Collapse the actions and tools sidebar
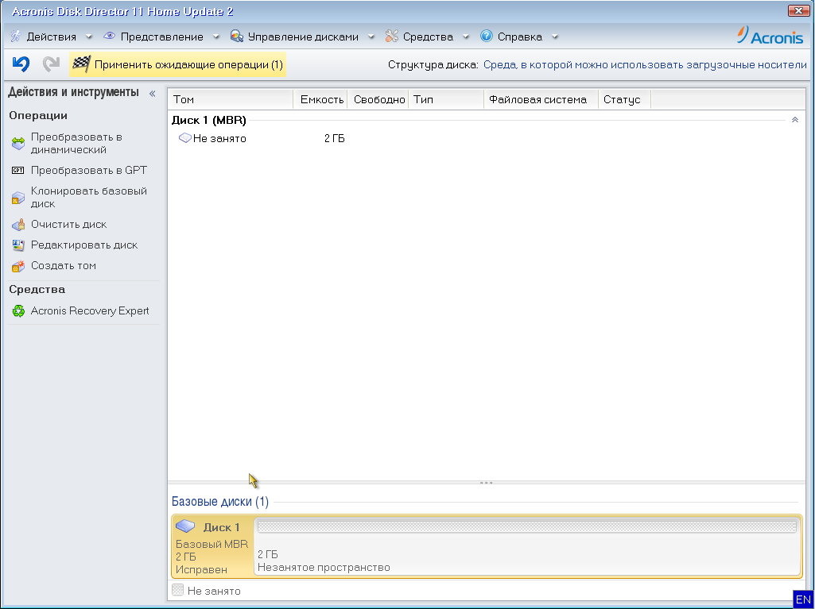The height and width of the screenshot is (609, 815). (x=152, y=94)
